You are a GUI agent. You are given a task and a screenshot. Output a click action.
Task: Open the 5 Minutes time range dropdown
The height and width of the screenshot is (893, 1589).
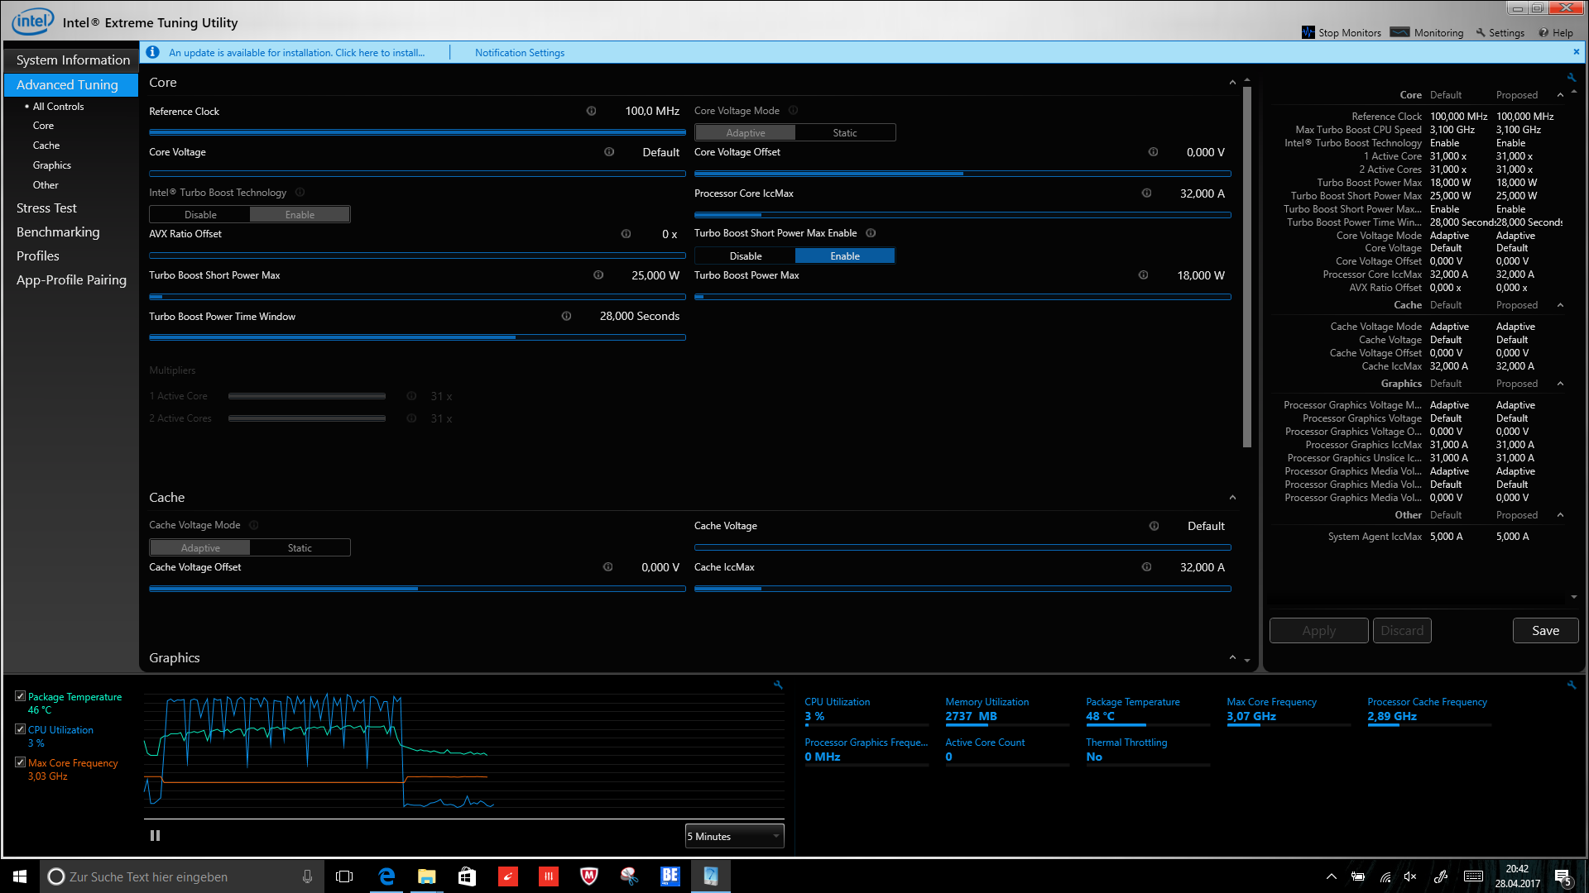[734, 836]
